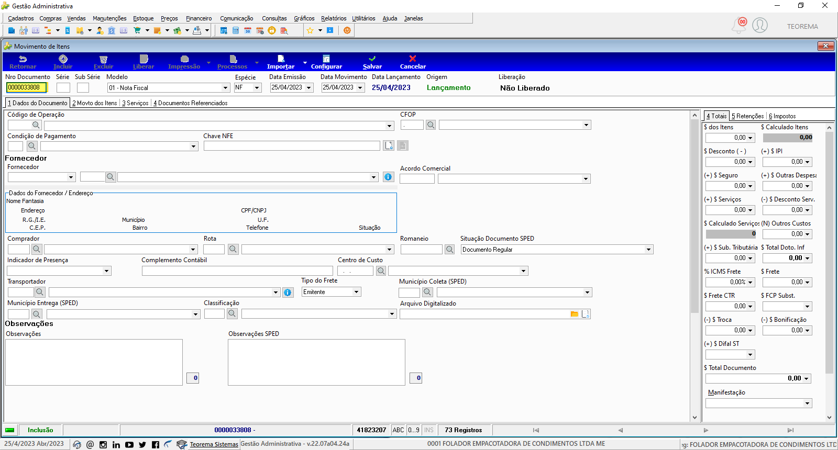This screenshot has width=838, height=450.
Task: Expand the Acordo Comercial dropdown
Action: 586,179
